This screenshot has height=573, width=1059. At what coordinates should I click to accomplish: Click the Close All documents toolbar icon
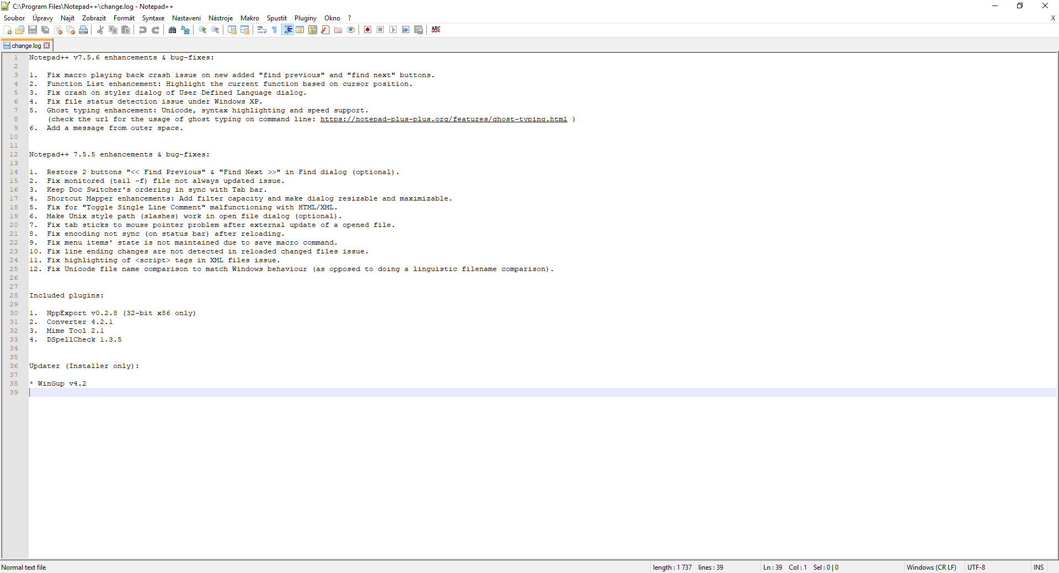pos(71,30)
